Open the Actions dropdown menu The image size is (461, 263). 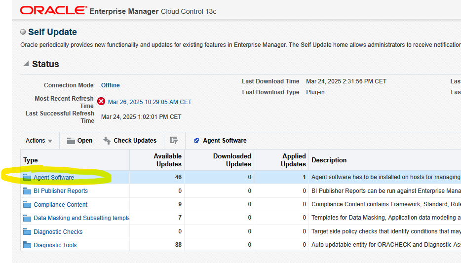(39, 141)
